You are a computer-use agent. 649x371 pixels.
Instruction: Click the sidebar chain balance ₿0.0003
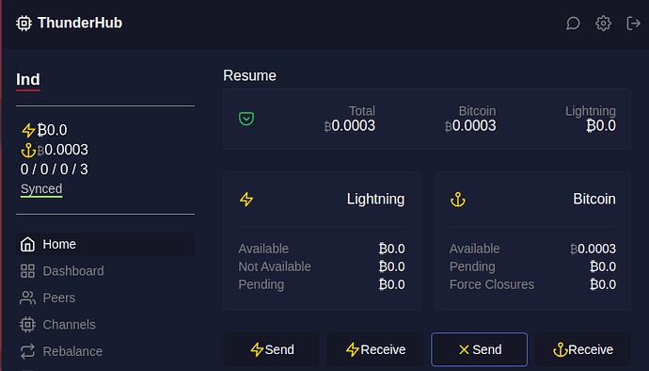62,150
